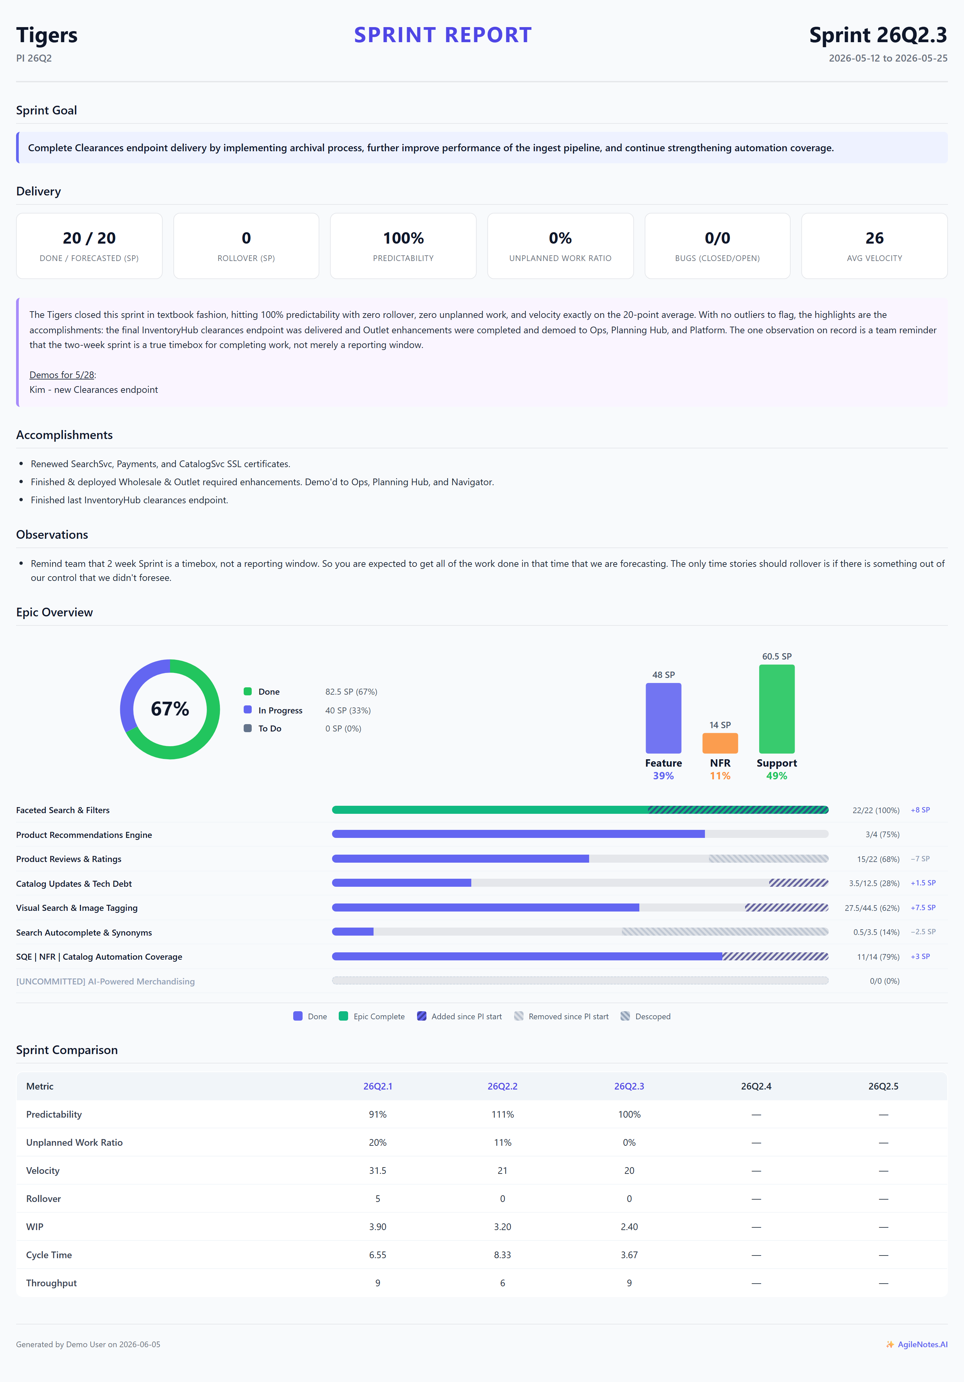Click the '+1.5 SP' scope change label
964x1382 pixels.
point(923,883)
